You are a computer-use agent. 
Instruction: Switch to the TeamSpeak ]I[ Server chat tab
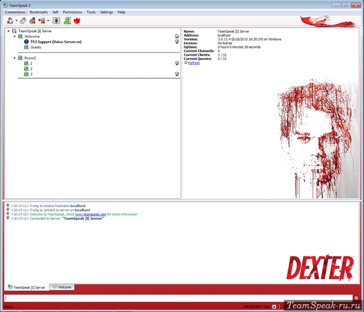click(27, 287)
